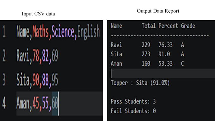Click the 'Fail Students: 0' line
This screenshot has width=215, height=121.
133,111
